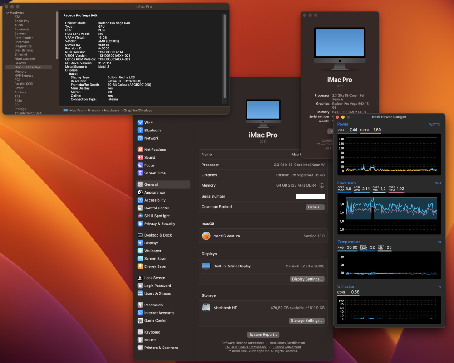Image resolution: width=454 pixels, height=363 pixels.
Task: Click System Report button
Action: coord(263,334)
